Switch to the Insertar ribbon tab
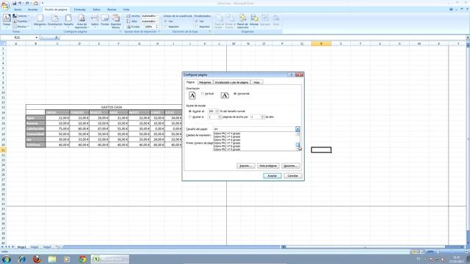The height and width of the screenshot is (264, 470). [33, 10]
